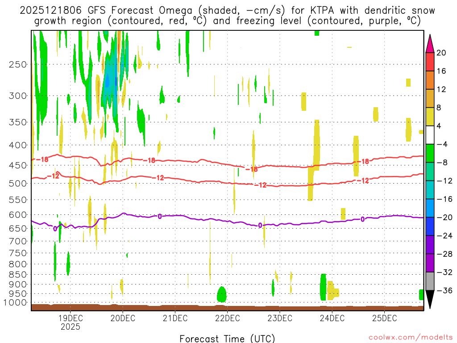Screen dimensions: 457x343
Task: Click the 950 pressure level label
Action: [x=18, y=294]
